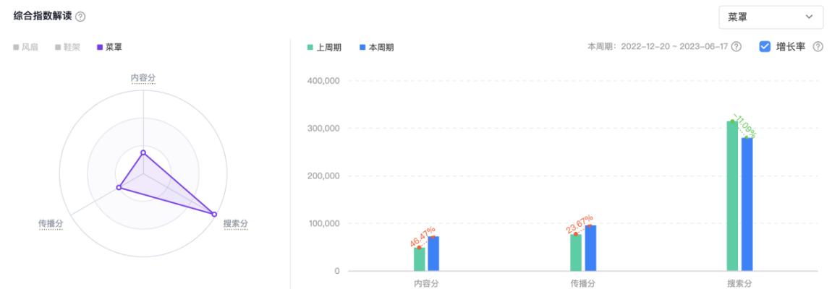Click help icon beside 综合指数解读 title
Viewport: 832px width, 302px height.
click(80, 17)
